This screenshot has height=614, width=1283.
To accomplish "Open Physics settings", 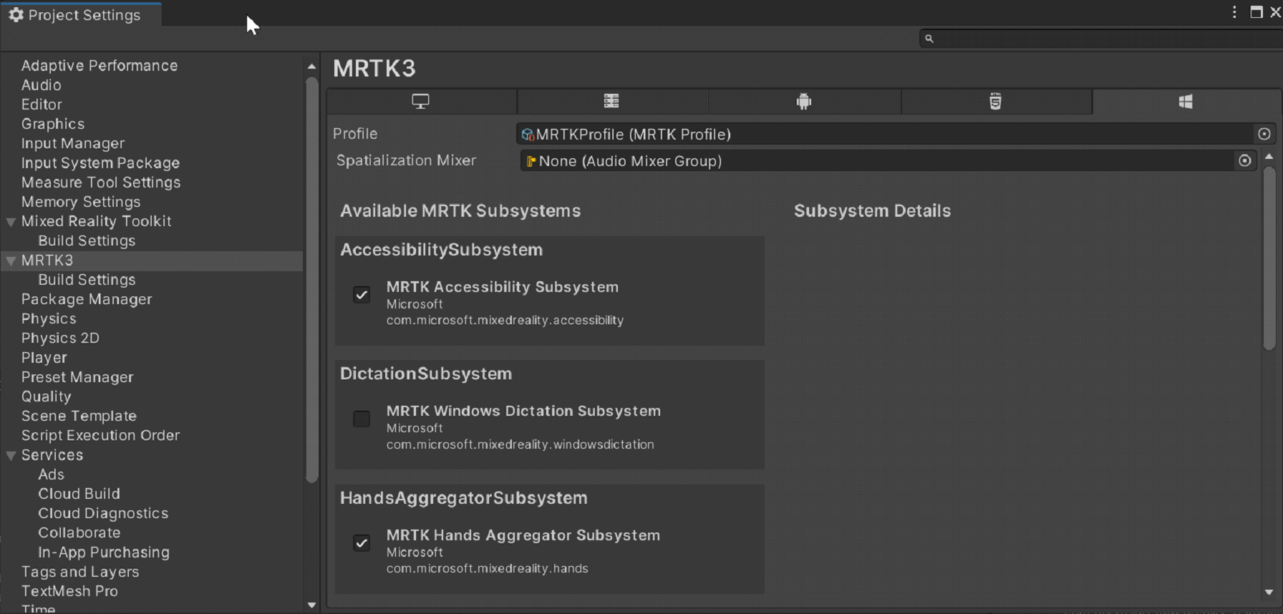I will point(49,319).
